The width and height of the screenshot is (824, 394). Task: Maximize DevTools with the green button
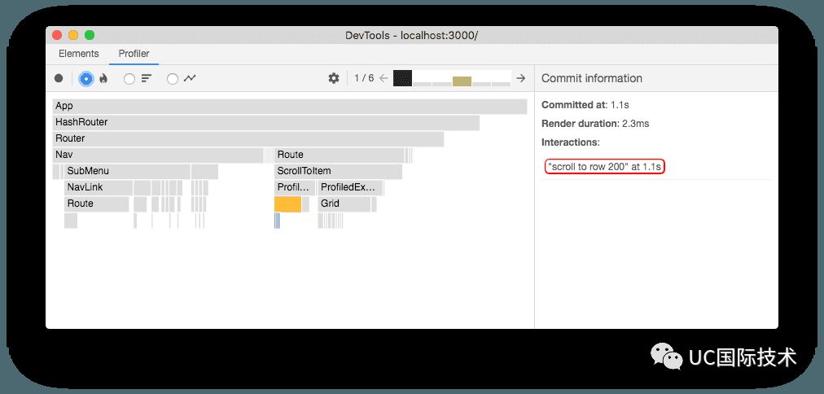click(x=90, y=35)
